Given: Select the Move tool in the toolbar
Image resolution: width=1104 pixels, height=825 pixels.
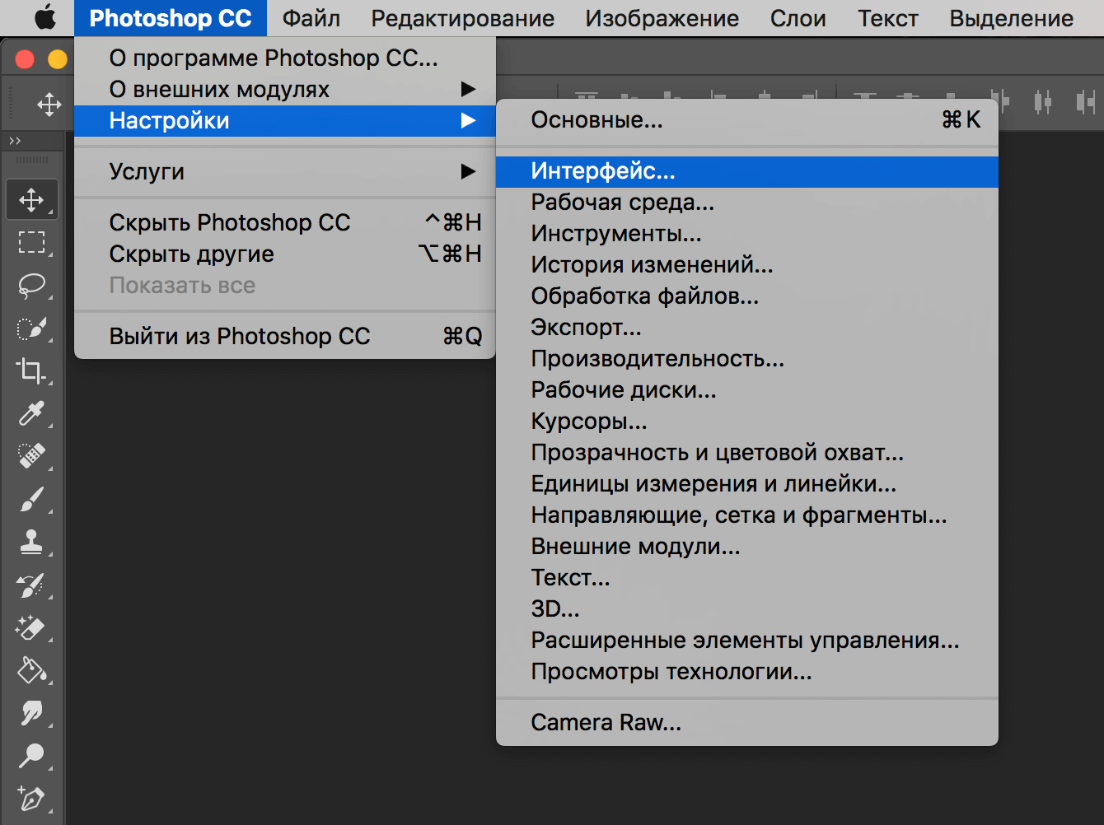Looking at the screenshot, I should pos(32,200).
